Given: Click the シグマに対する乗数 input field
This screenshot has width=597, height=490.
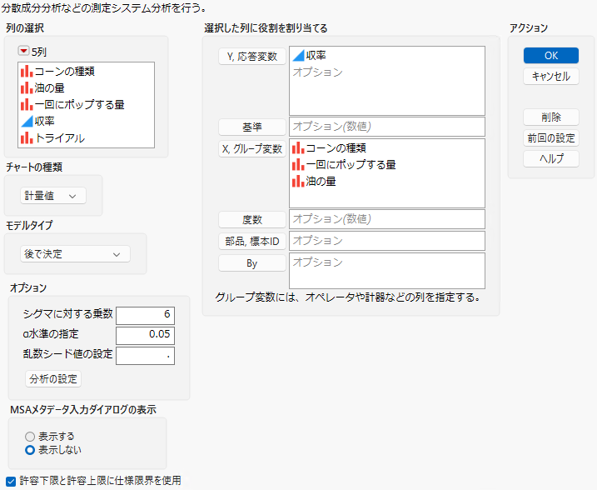Looking at the screenshot, I should pos(145,315).
